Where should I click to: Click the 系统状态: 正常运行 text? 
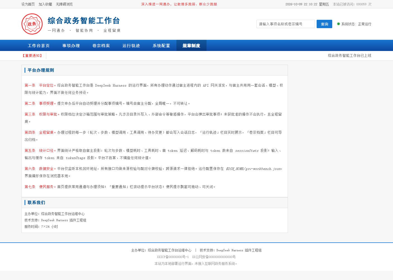click(356, 24)
